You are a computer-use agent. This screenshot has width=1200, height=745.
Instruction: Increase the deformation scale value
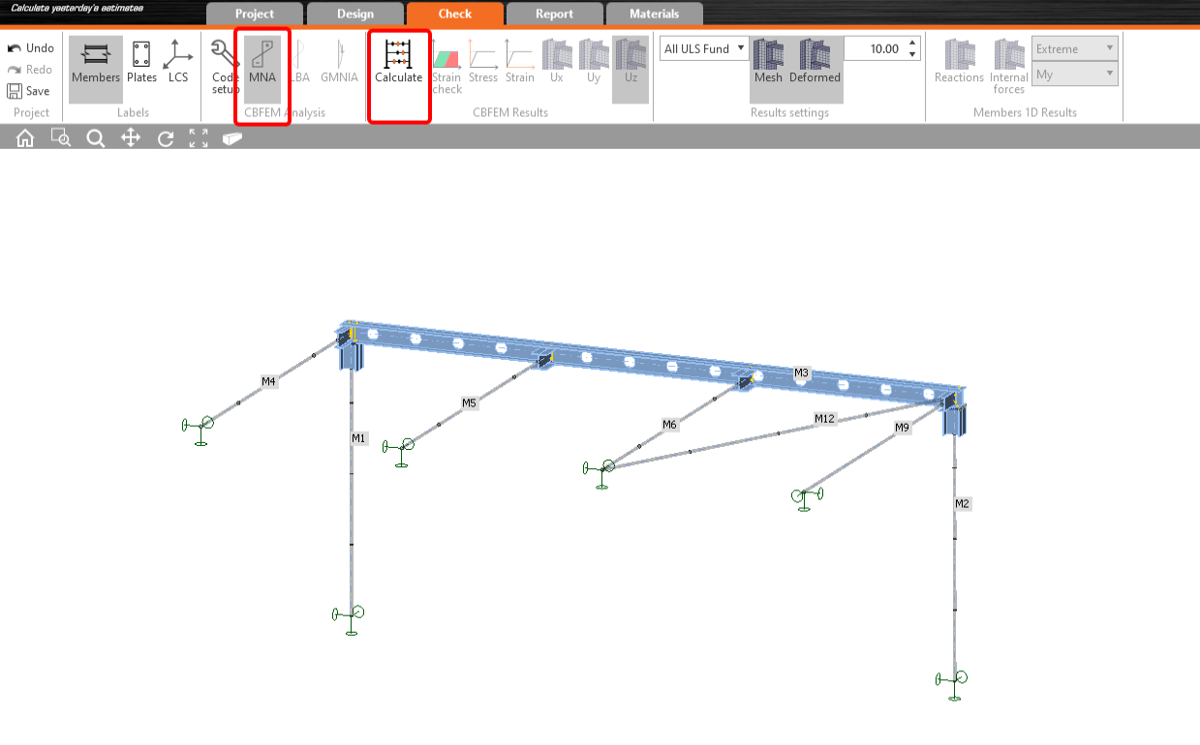click(912, 44)
